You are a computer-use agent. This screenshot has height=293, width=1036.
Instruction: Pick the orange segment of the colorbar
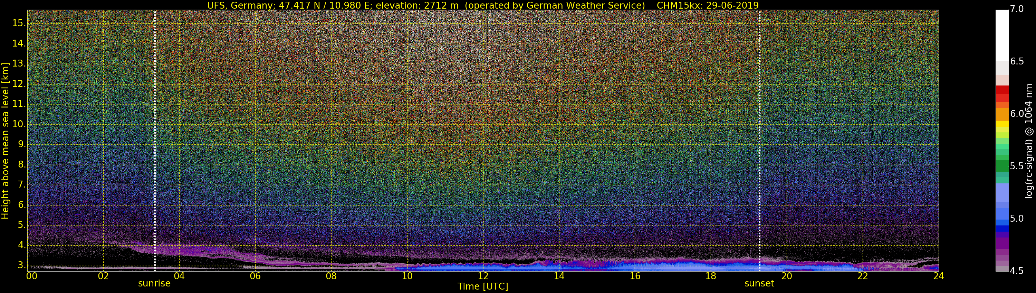click(x=1002, y=114)
